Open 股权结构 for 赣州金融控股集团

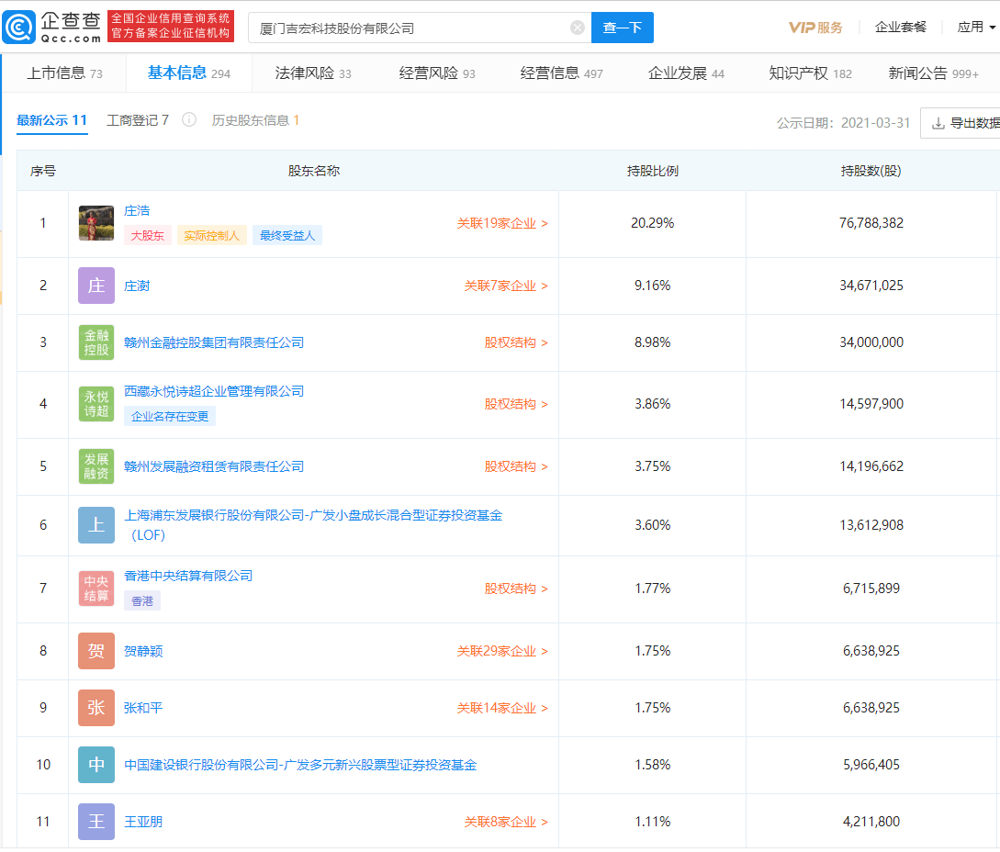[x=516, y=342]
